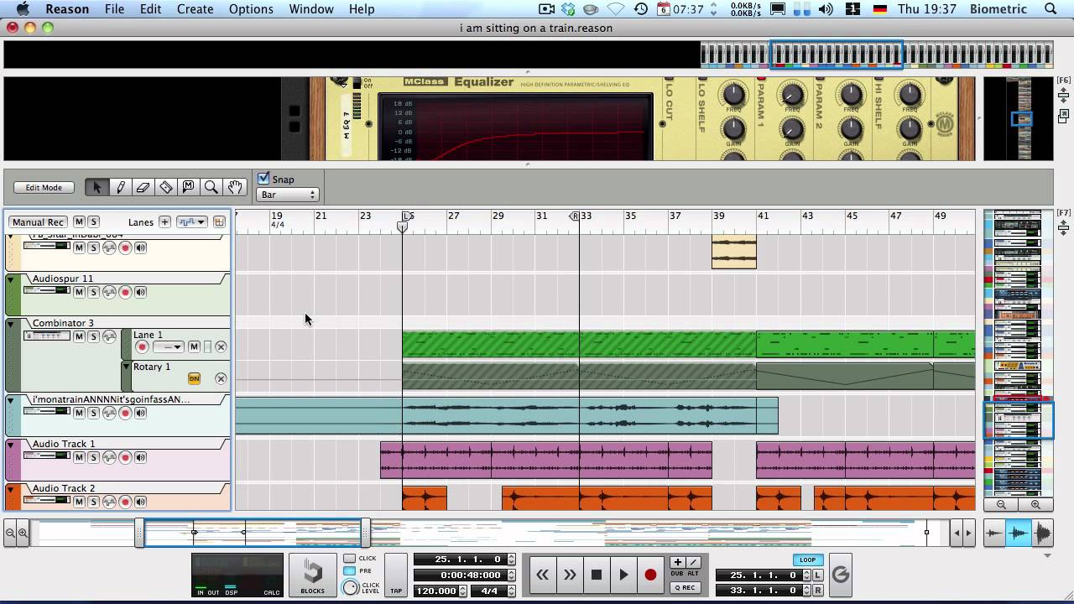This screenshot has height=604, width=1074.
Task: Start playback with Play button
Action: click(623, 575)
